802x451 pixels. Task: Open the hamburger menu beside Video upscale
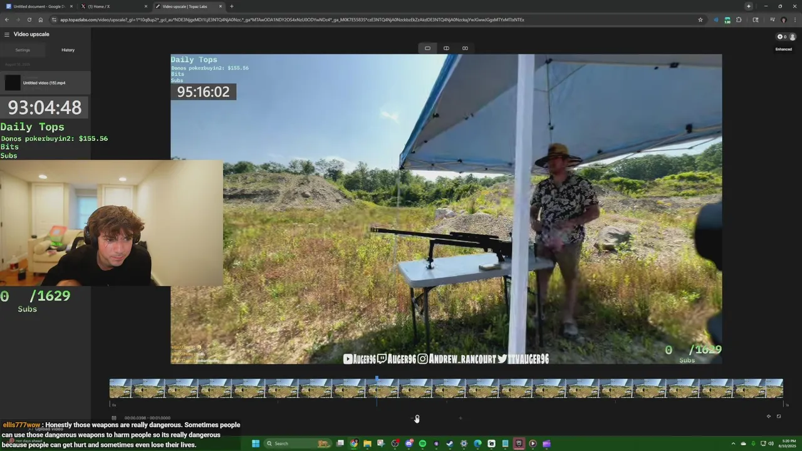[x=6, y=34]
